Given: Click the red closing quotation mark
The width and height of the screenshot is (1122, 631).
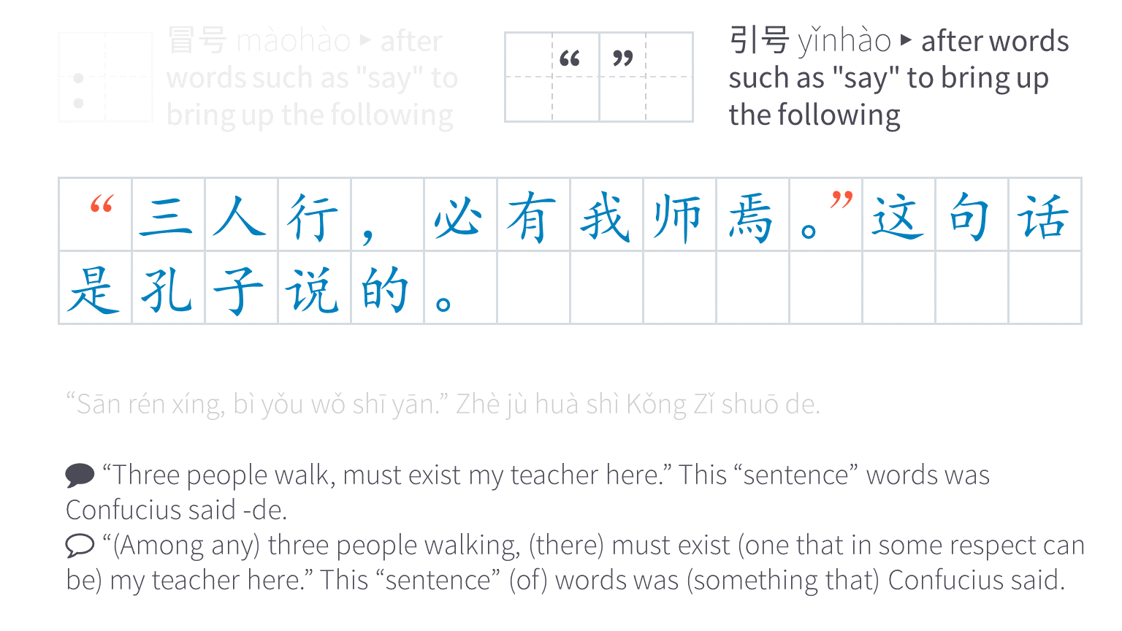Looking at the screenshot, I should coord(841,200).
